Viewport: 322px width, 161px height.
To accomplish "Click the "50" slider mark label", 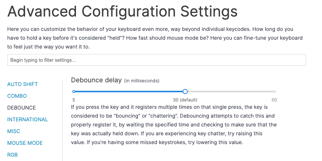I will coord(274,100).
